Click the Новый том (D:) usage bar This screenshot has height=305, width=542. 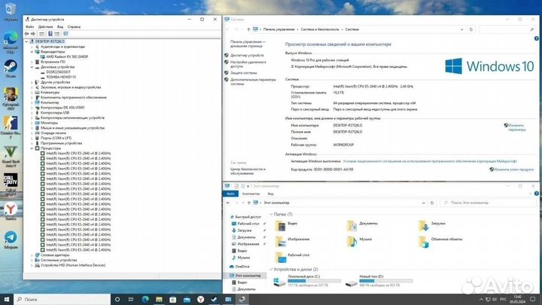pos(386,281)
